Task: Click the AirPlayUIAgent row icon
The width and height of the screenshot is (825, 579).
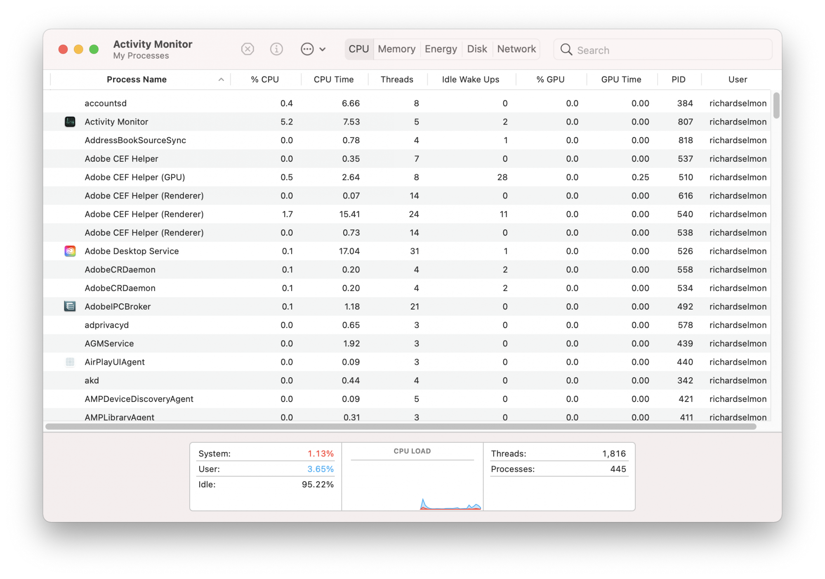Action: [70, 362]
